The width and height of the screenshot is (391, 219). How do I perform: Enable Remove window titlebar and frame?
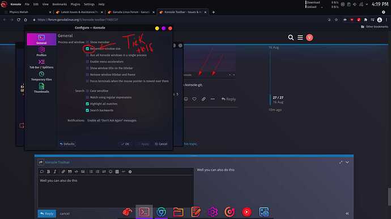[87, 75]
